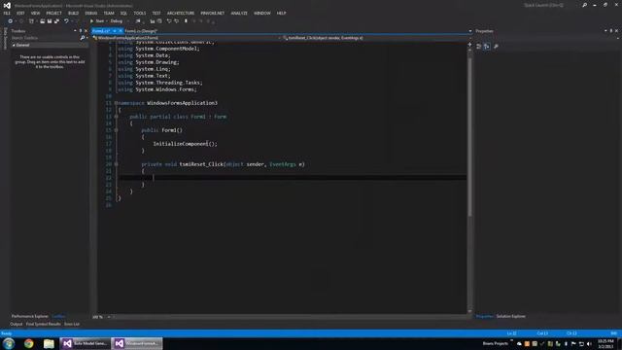
Task: Collapse the namespace WindowsFormsApplication3 block
Action: pos(117,103)
